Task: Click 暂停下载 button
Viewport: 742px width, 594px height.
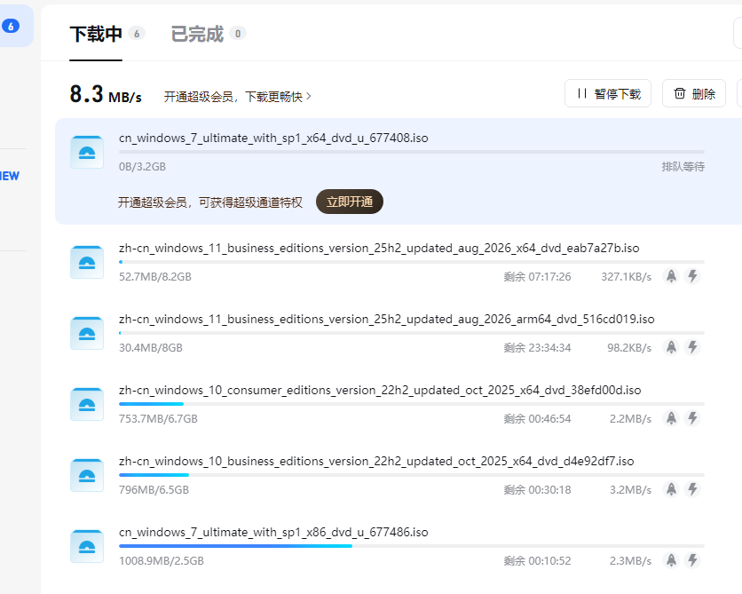Action: (608, 94)
